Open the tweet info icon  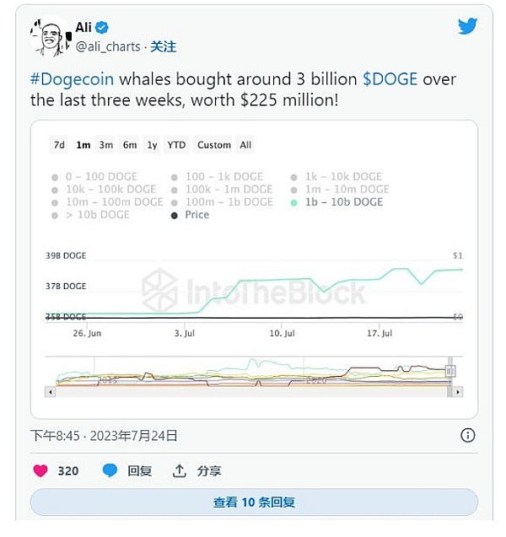click(x=467, y=435)
